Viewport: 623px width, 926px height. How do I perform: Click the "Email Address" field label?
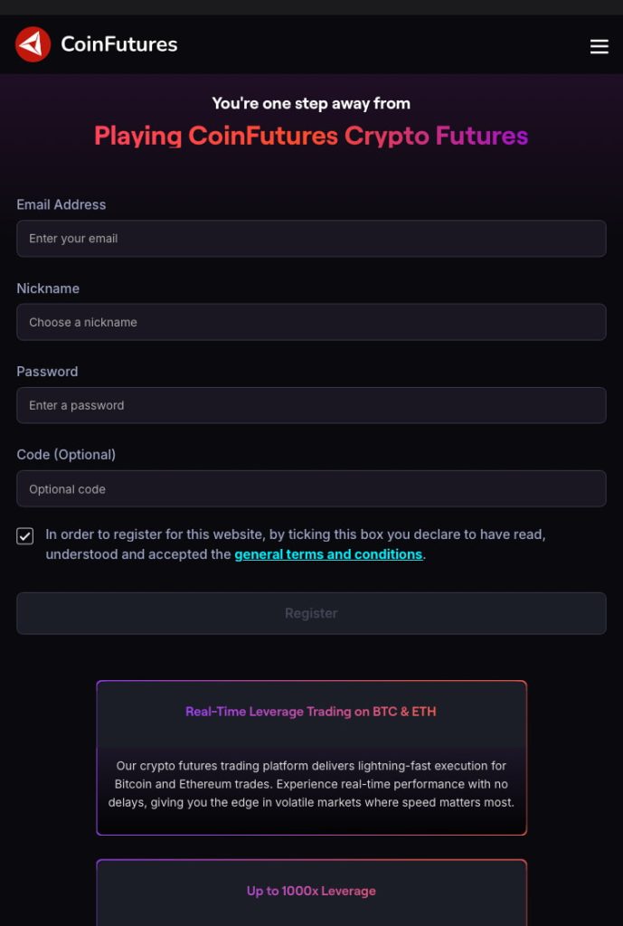tap(61, 204)
